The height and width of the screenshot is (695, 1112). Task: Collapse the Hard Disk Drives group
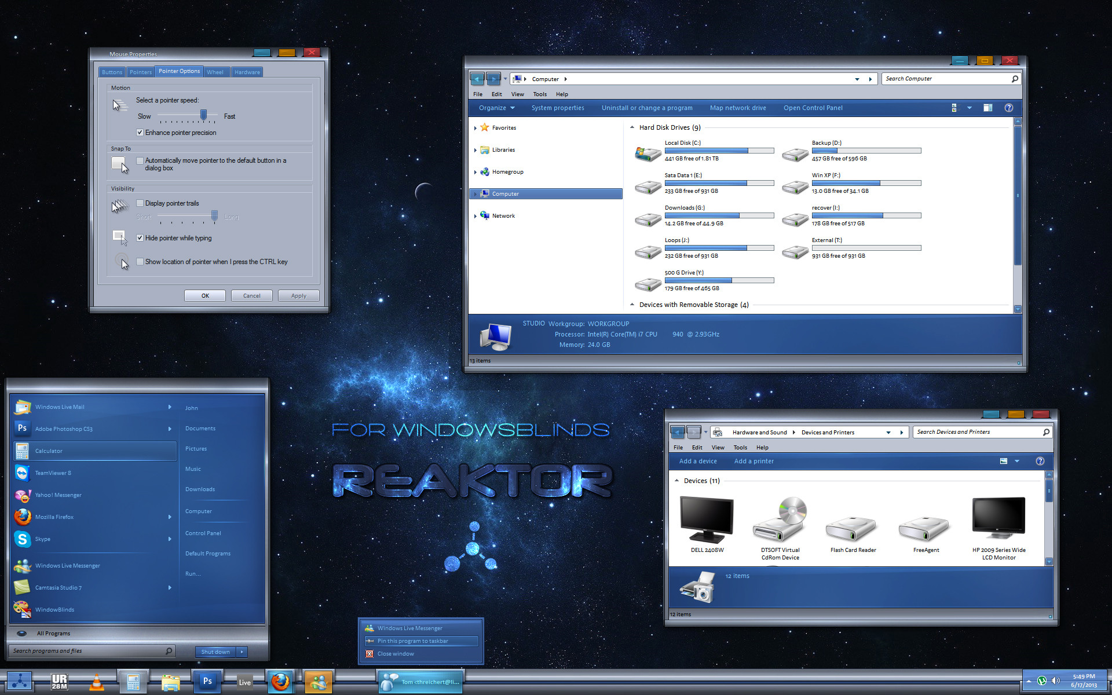tap(632, 127)
